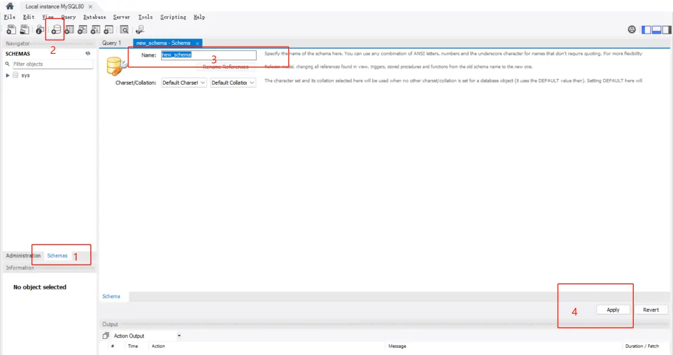The width and height of the screenshot is (673, 355).
Task: Refresh the SCHEMAS list icon
Action: point(88,54)
